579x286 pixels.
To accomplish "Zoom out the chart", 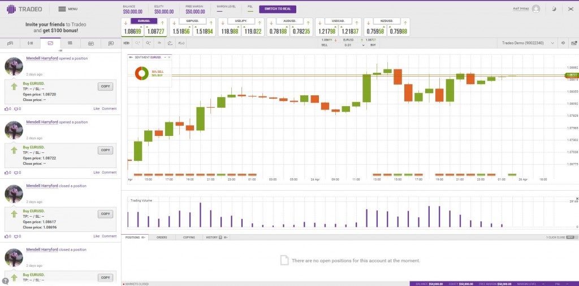I will pyautogui.click(x=149, y=43).
